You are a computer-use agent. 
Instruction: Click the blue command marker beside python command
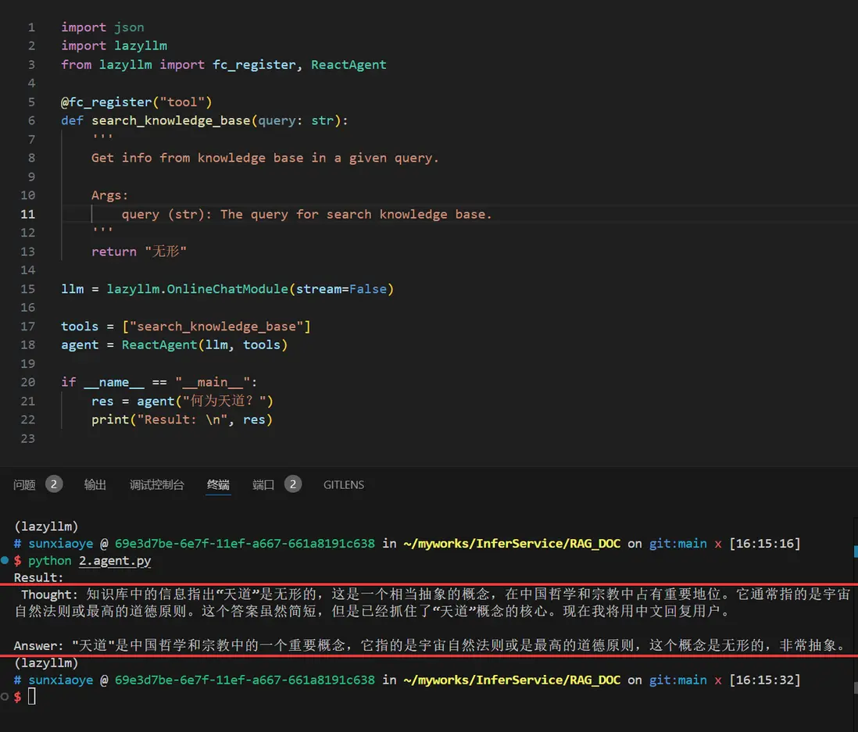(x=5, y=560)
